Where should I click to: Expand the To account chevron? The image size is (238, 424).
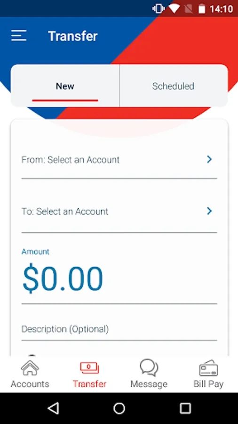209,211
